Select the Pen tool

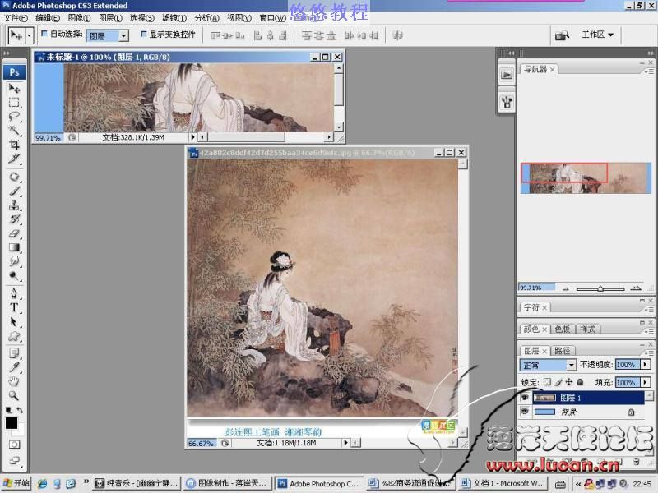[14, 293]
